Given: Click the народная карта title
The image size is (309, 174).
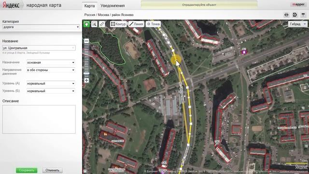Looking at the screenshot, I should tap(44, 5).
